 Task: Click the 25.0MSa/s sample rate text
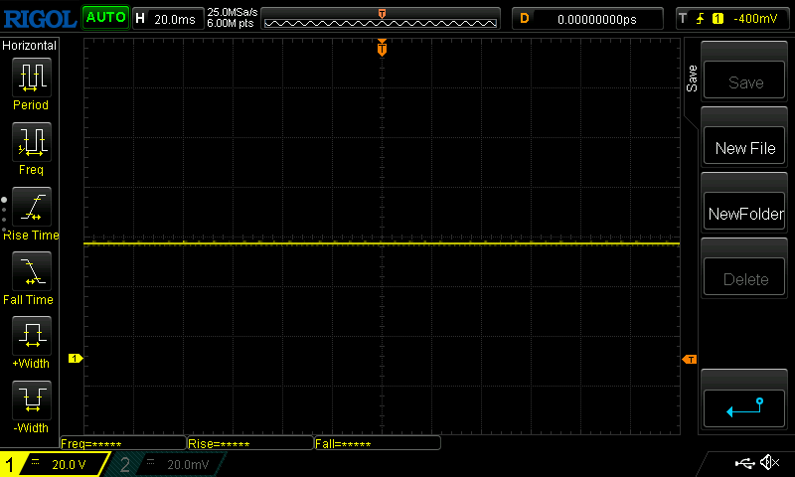pos(233,12)
